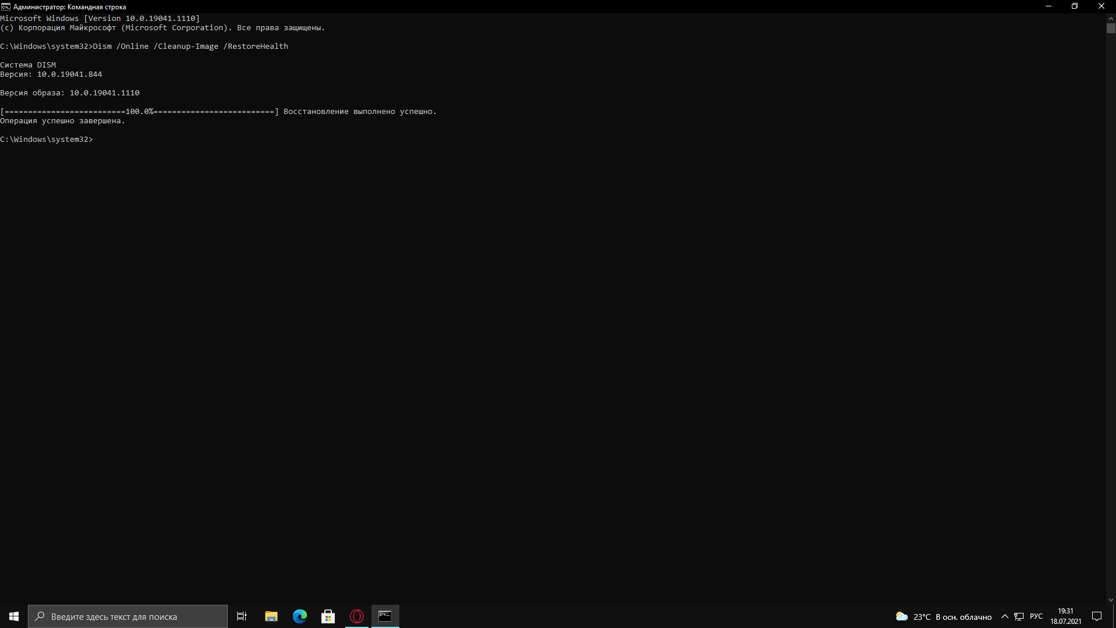Click the text 'Версия образа: 10.0.19041.1110'
The image size is (1116, 628).
coord(70,92)
